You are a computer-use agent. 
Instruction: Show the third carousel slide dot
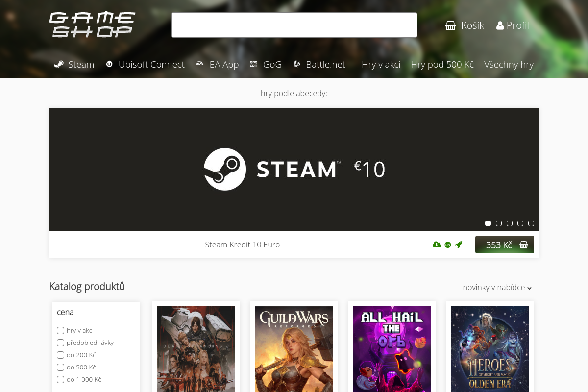[510, 223]
